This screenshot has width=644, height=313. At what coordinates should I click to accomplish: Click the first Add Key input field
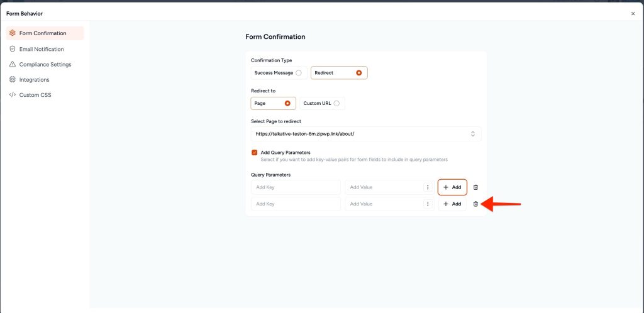pos(296,187)
